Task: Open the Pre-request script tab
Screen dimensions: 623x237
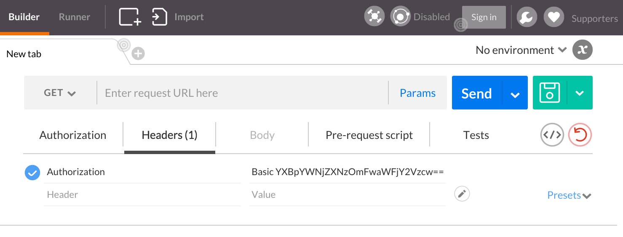Action: click(369, 135)
